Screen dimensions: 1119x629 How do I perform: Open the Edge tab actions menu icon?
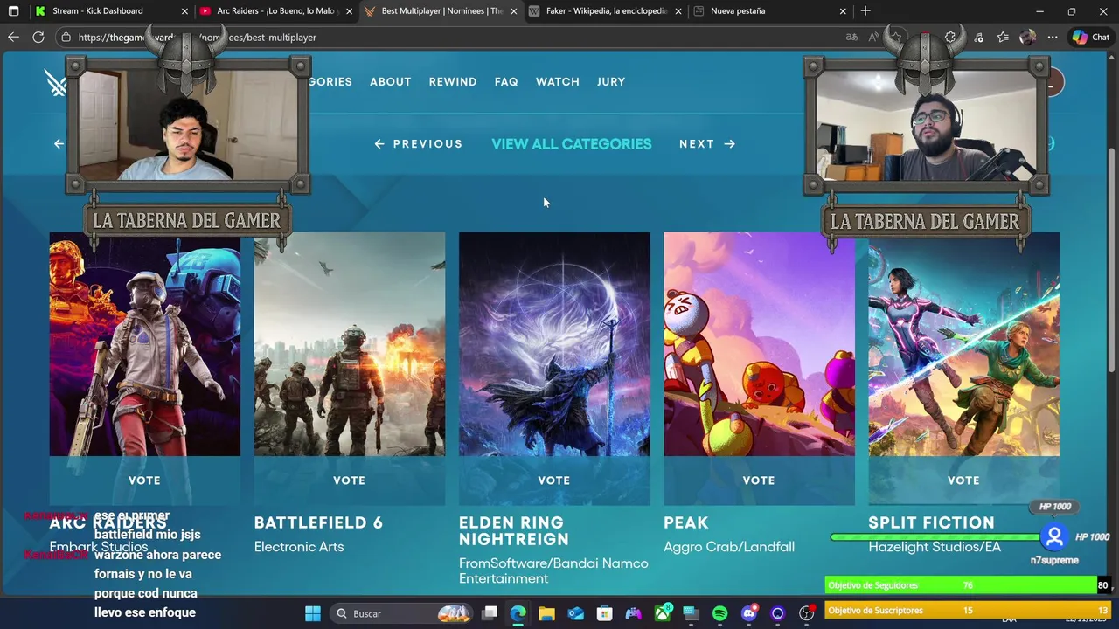[x=13, y=11]
